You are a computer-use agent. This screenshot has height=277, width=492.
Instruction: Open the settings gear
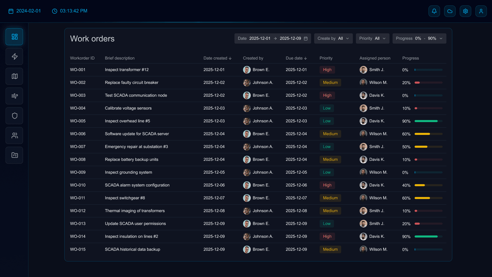click(x=465, y=11)
